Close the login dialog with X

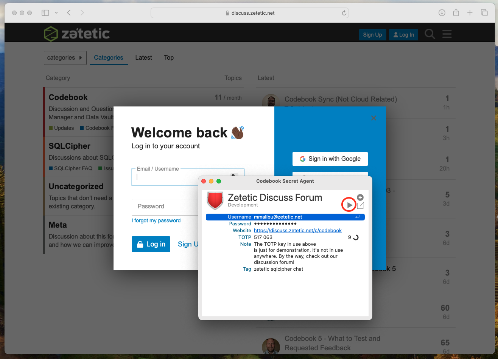(373, 118)
